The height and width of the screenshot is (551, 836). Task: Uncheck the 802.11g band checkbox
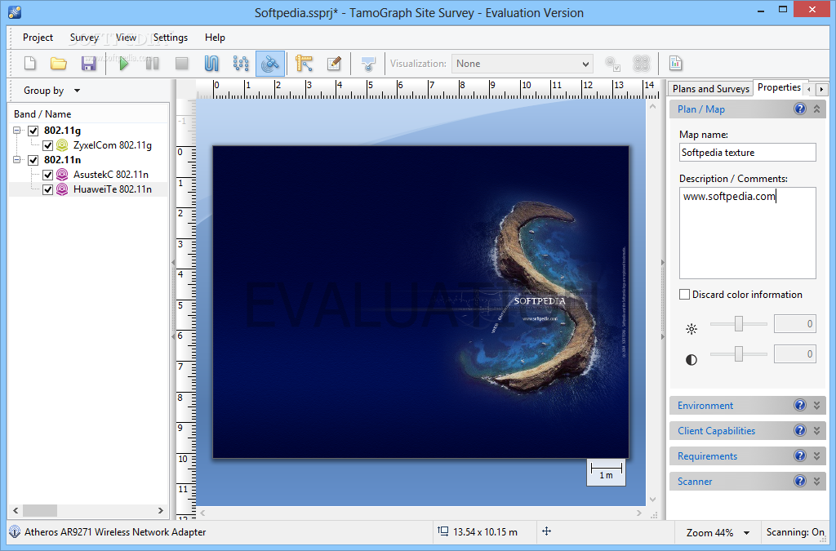(x=33, y=131)
